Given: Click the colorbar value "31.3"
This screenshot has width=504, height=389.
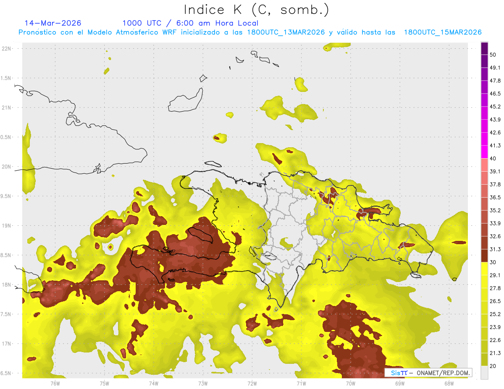Looking at the screenshot, I should click(x=495, y=249).
